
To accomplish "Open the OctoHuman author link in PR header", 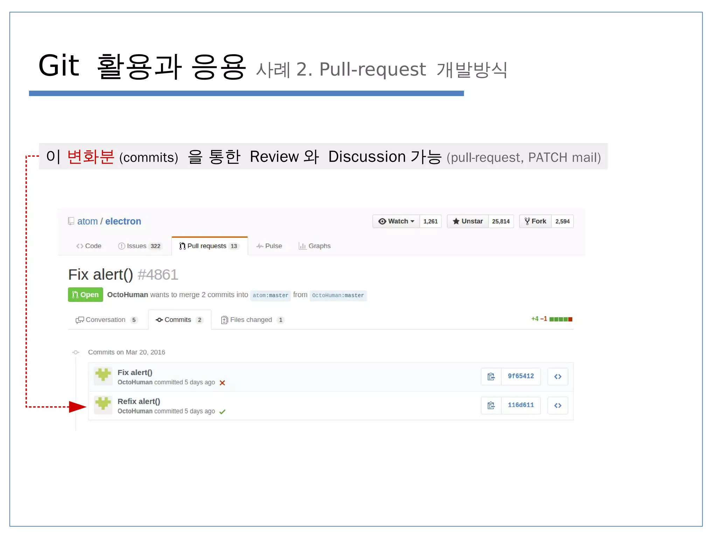I will click(127, 295).
